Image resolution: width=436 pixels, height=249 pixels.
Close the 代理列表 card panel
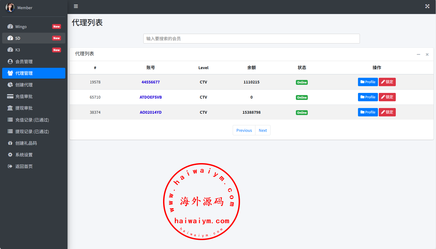pos(427,55)
